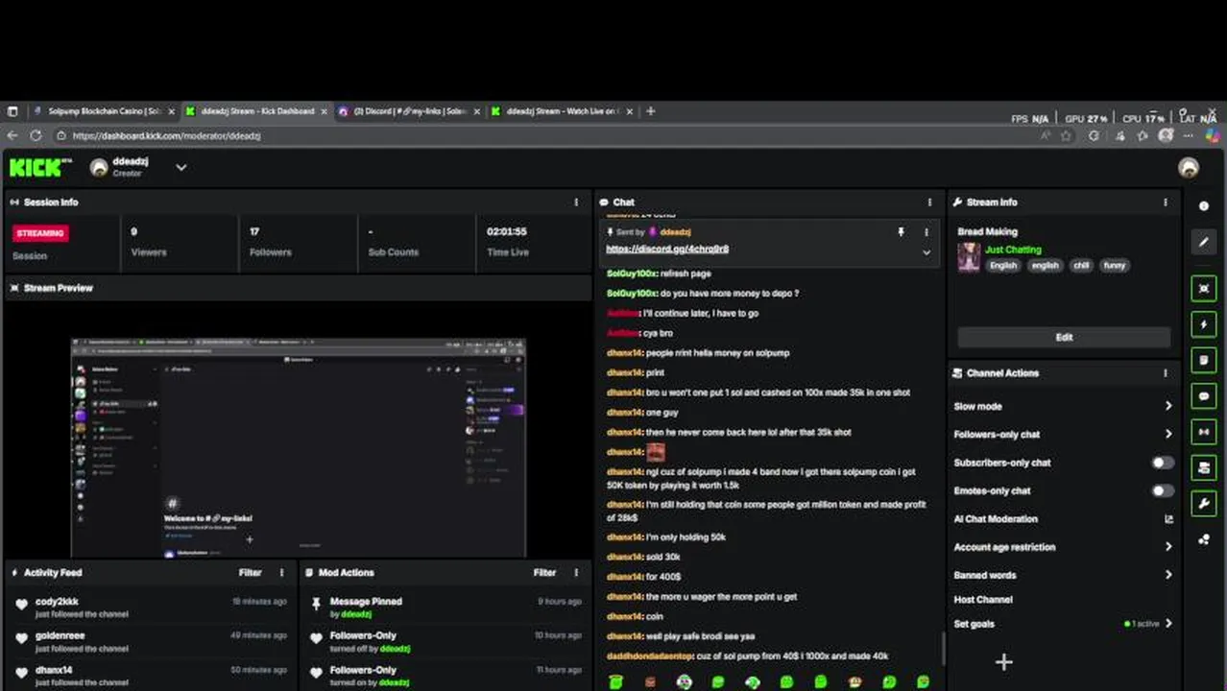Toggle the stream preview widget sidebar icon

click(x=1204, y=289)
